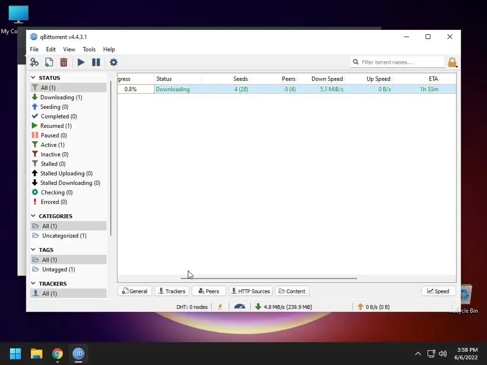Sort by the ETA column header
The width and height of the screenshot is (487, 365).
[x=416, y=79]
